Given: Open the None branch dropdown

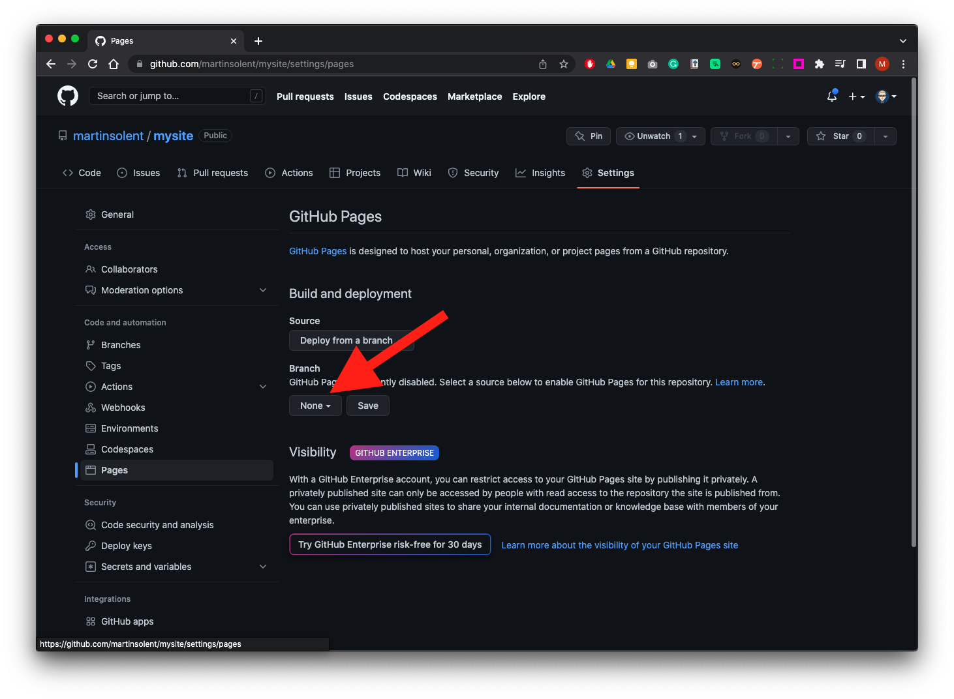Looking at the screenshot, I should (x=315, y=406).
